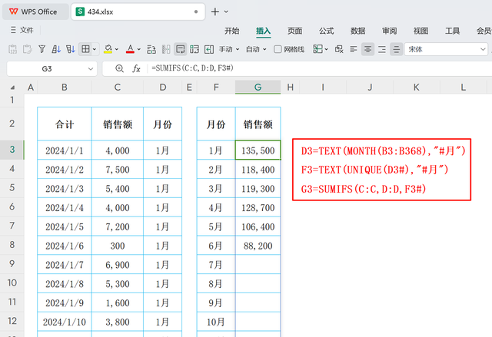Viewport: 492px width, 337px height.
Task: Select cell F9 showing 7月
Action: pyautogui.click(x=216, y=265)
